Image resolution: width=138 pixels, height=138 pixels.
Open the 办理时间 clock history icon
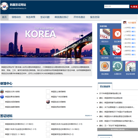click(x=118, y=66)
